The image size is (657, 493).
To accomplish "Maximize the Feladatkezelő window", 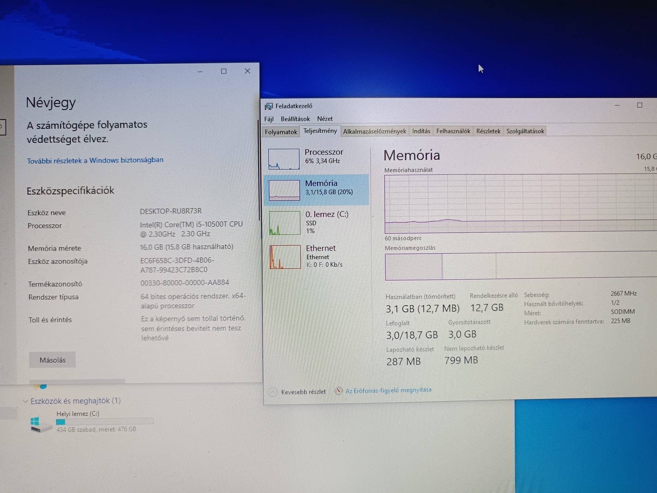I will pyautogui.click(x=640, y=105).
